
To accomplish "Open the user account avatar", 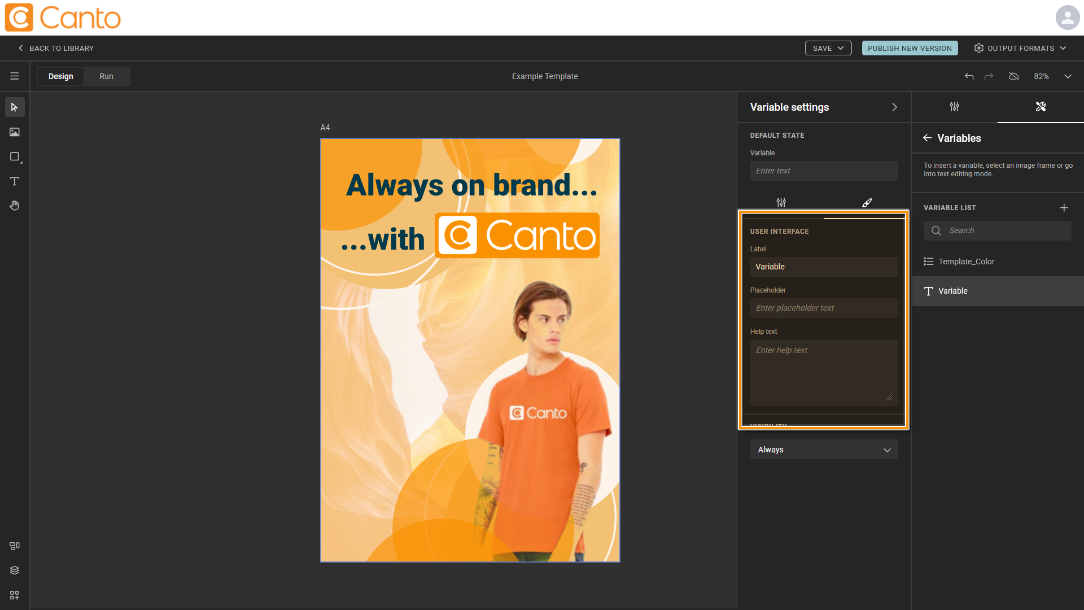I will (x=1067, y=18).
